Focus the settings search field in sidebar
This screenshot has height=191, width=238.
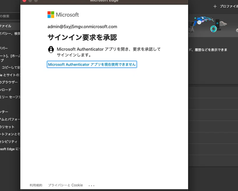pos(10,16)
